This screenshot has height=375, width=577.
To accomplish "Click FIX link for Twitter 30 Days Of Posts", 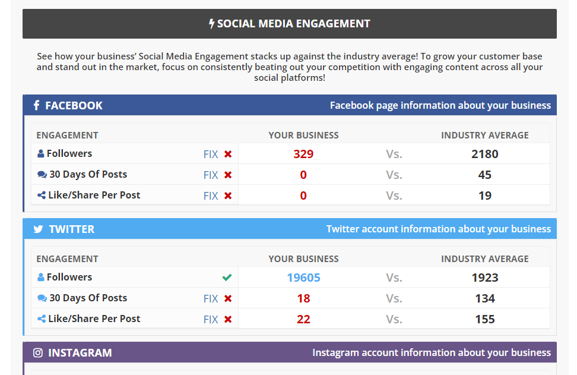I will pyautogui.click(x=211, y=298).
